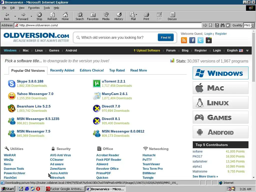This screenshot has width=256, height=192.
Task: Open the Forward button history dropdown arrow
Action: 31,16
